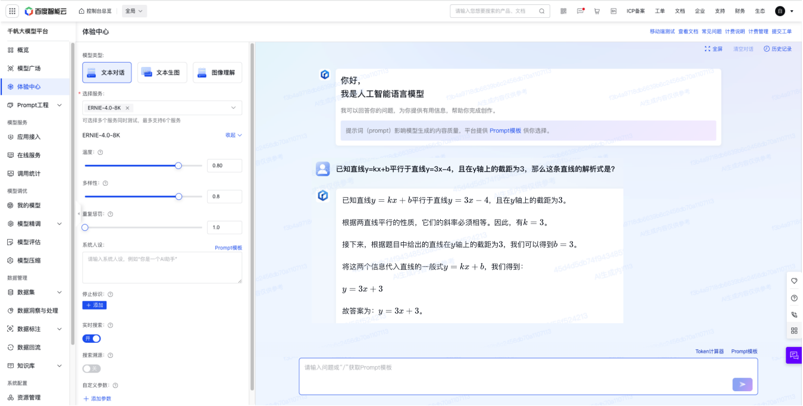
Task: Toggle the 搜索溯源 switch
Action: click(x=92, y=368)
